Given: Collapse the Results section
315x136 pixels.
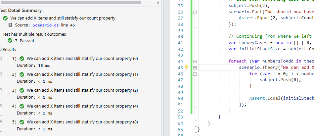Looking at the screenshot, I should pos(1,49).
